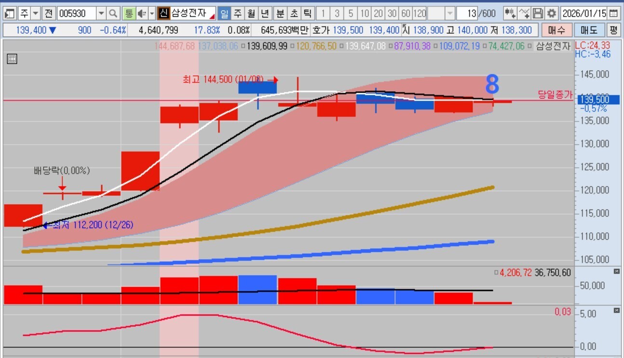
Task: Click the add line indicator icon
Action: coord(524,13)
